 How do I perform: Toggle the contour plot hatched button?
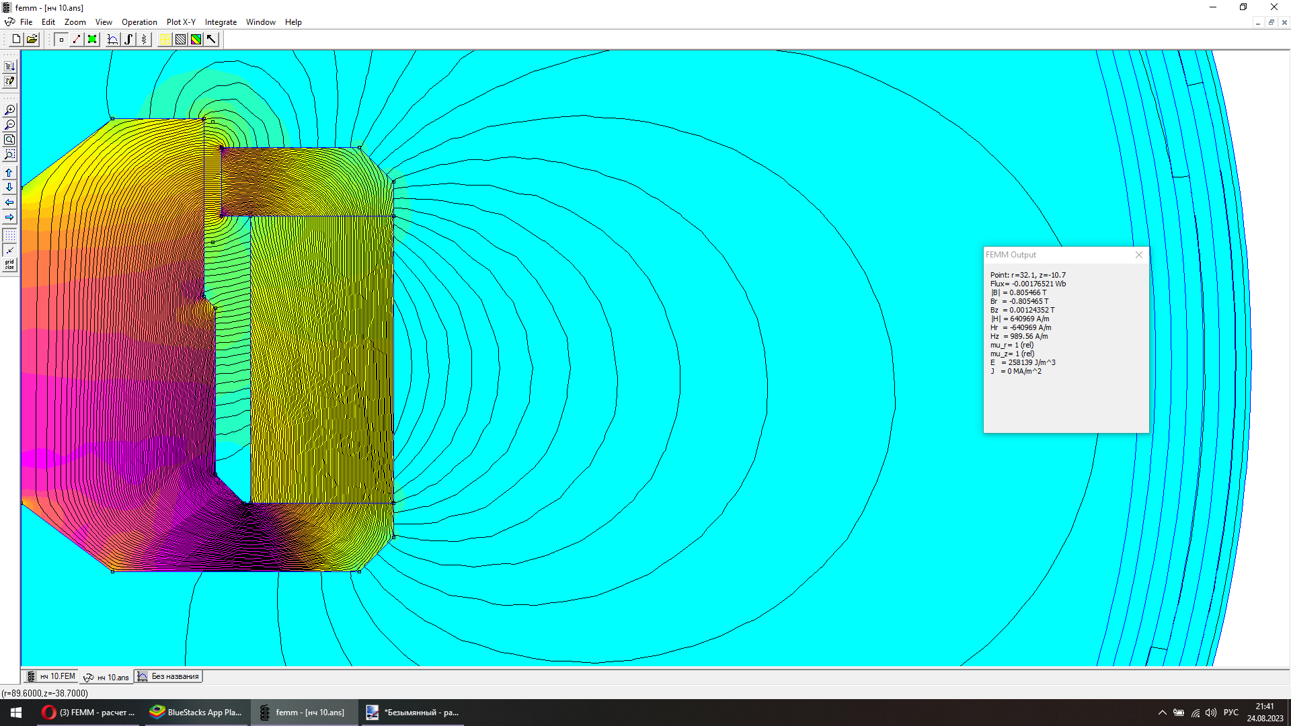click(x=180, y=40)
